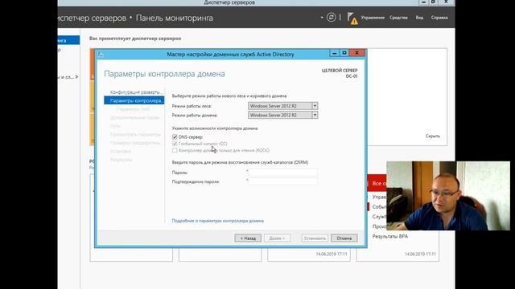Select Дополнительные параметры wizard step
Image resolution: width=515 pixels, height=289 pixels.
click(x=134, y=117)
